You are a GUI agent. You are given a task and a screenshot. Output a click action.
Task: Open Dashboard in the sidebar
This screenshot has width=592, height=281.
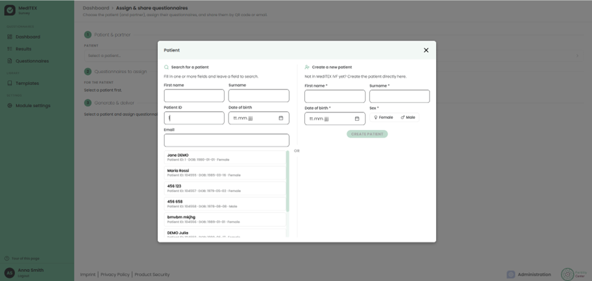[27, 37]
